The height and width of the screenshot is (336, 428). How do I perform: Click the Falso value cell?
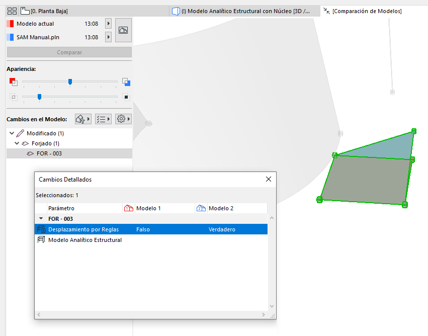pyautogui.click(x=143, y=229)
